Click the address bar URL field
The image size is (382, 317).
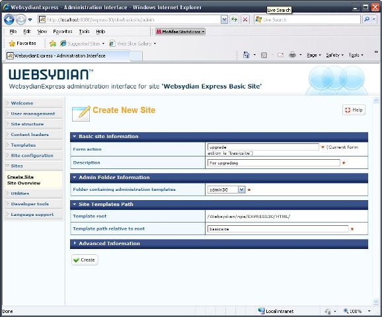[129, 20]
